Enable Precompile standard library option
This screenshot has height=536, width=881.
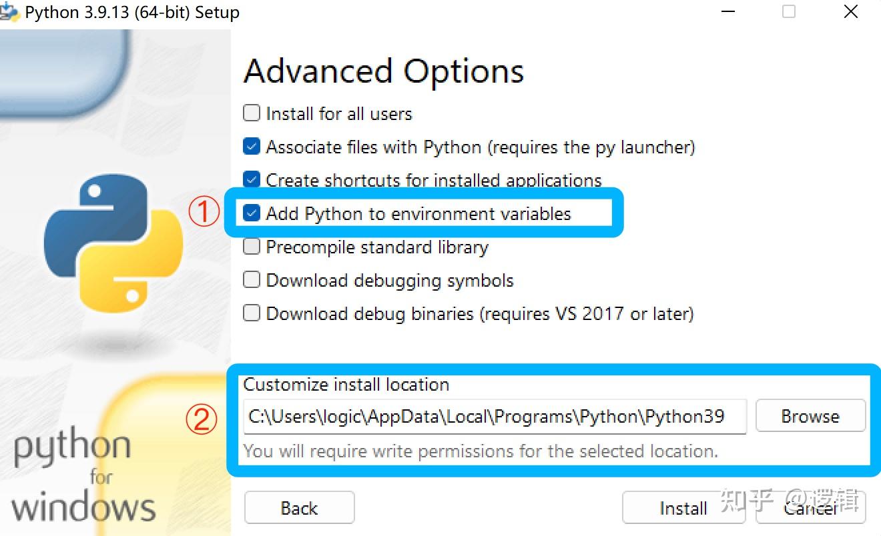tap(252, 247)
